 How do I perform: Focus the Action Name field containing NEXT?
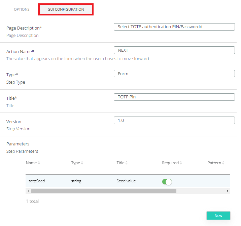point(174,50)
